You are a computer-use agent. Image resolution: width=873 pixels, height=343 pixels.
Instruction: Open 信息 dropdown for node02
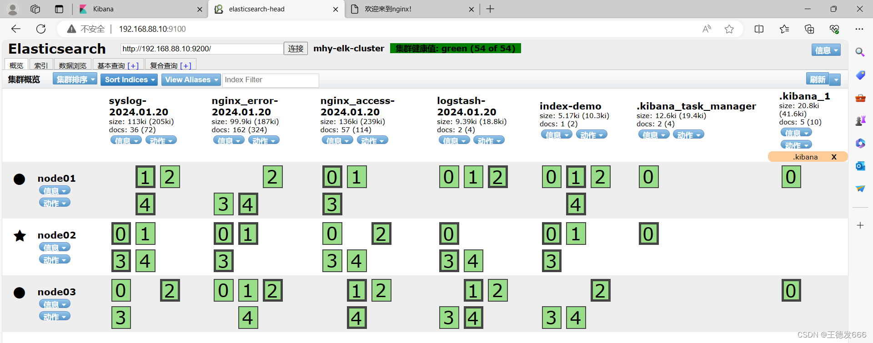pyautogui.click(x=55, y=247)
